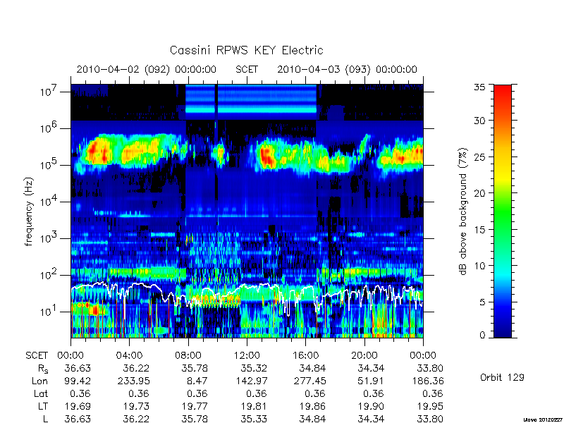The width and height of the screenshot is (564, 423).
Task: Select the end date "2010-04-03 (093) 00:00:00"
Action: click(x=347, y=69)
